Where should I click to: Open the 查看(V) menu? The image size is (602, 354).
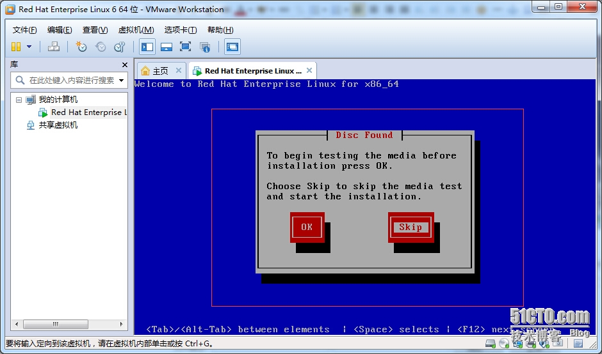click(95, 30)
